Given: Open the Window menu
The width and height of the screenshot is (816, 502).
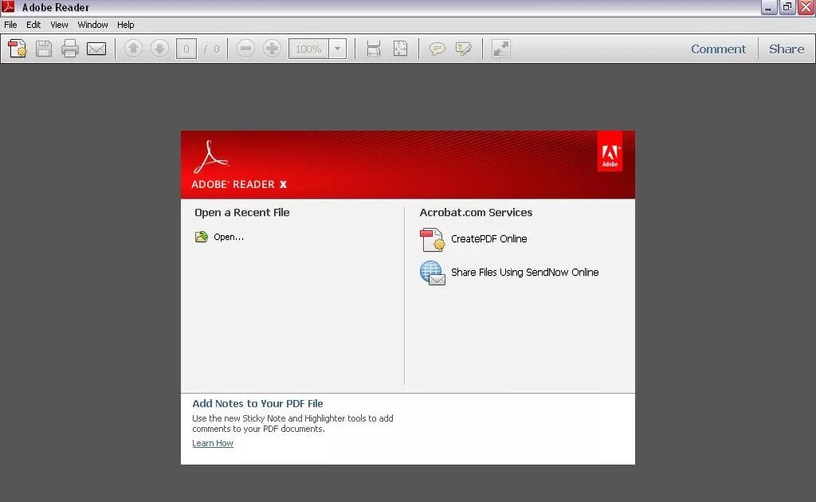Looking at the screenshot, I should click(92, 25).
